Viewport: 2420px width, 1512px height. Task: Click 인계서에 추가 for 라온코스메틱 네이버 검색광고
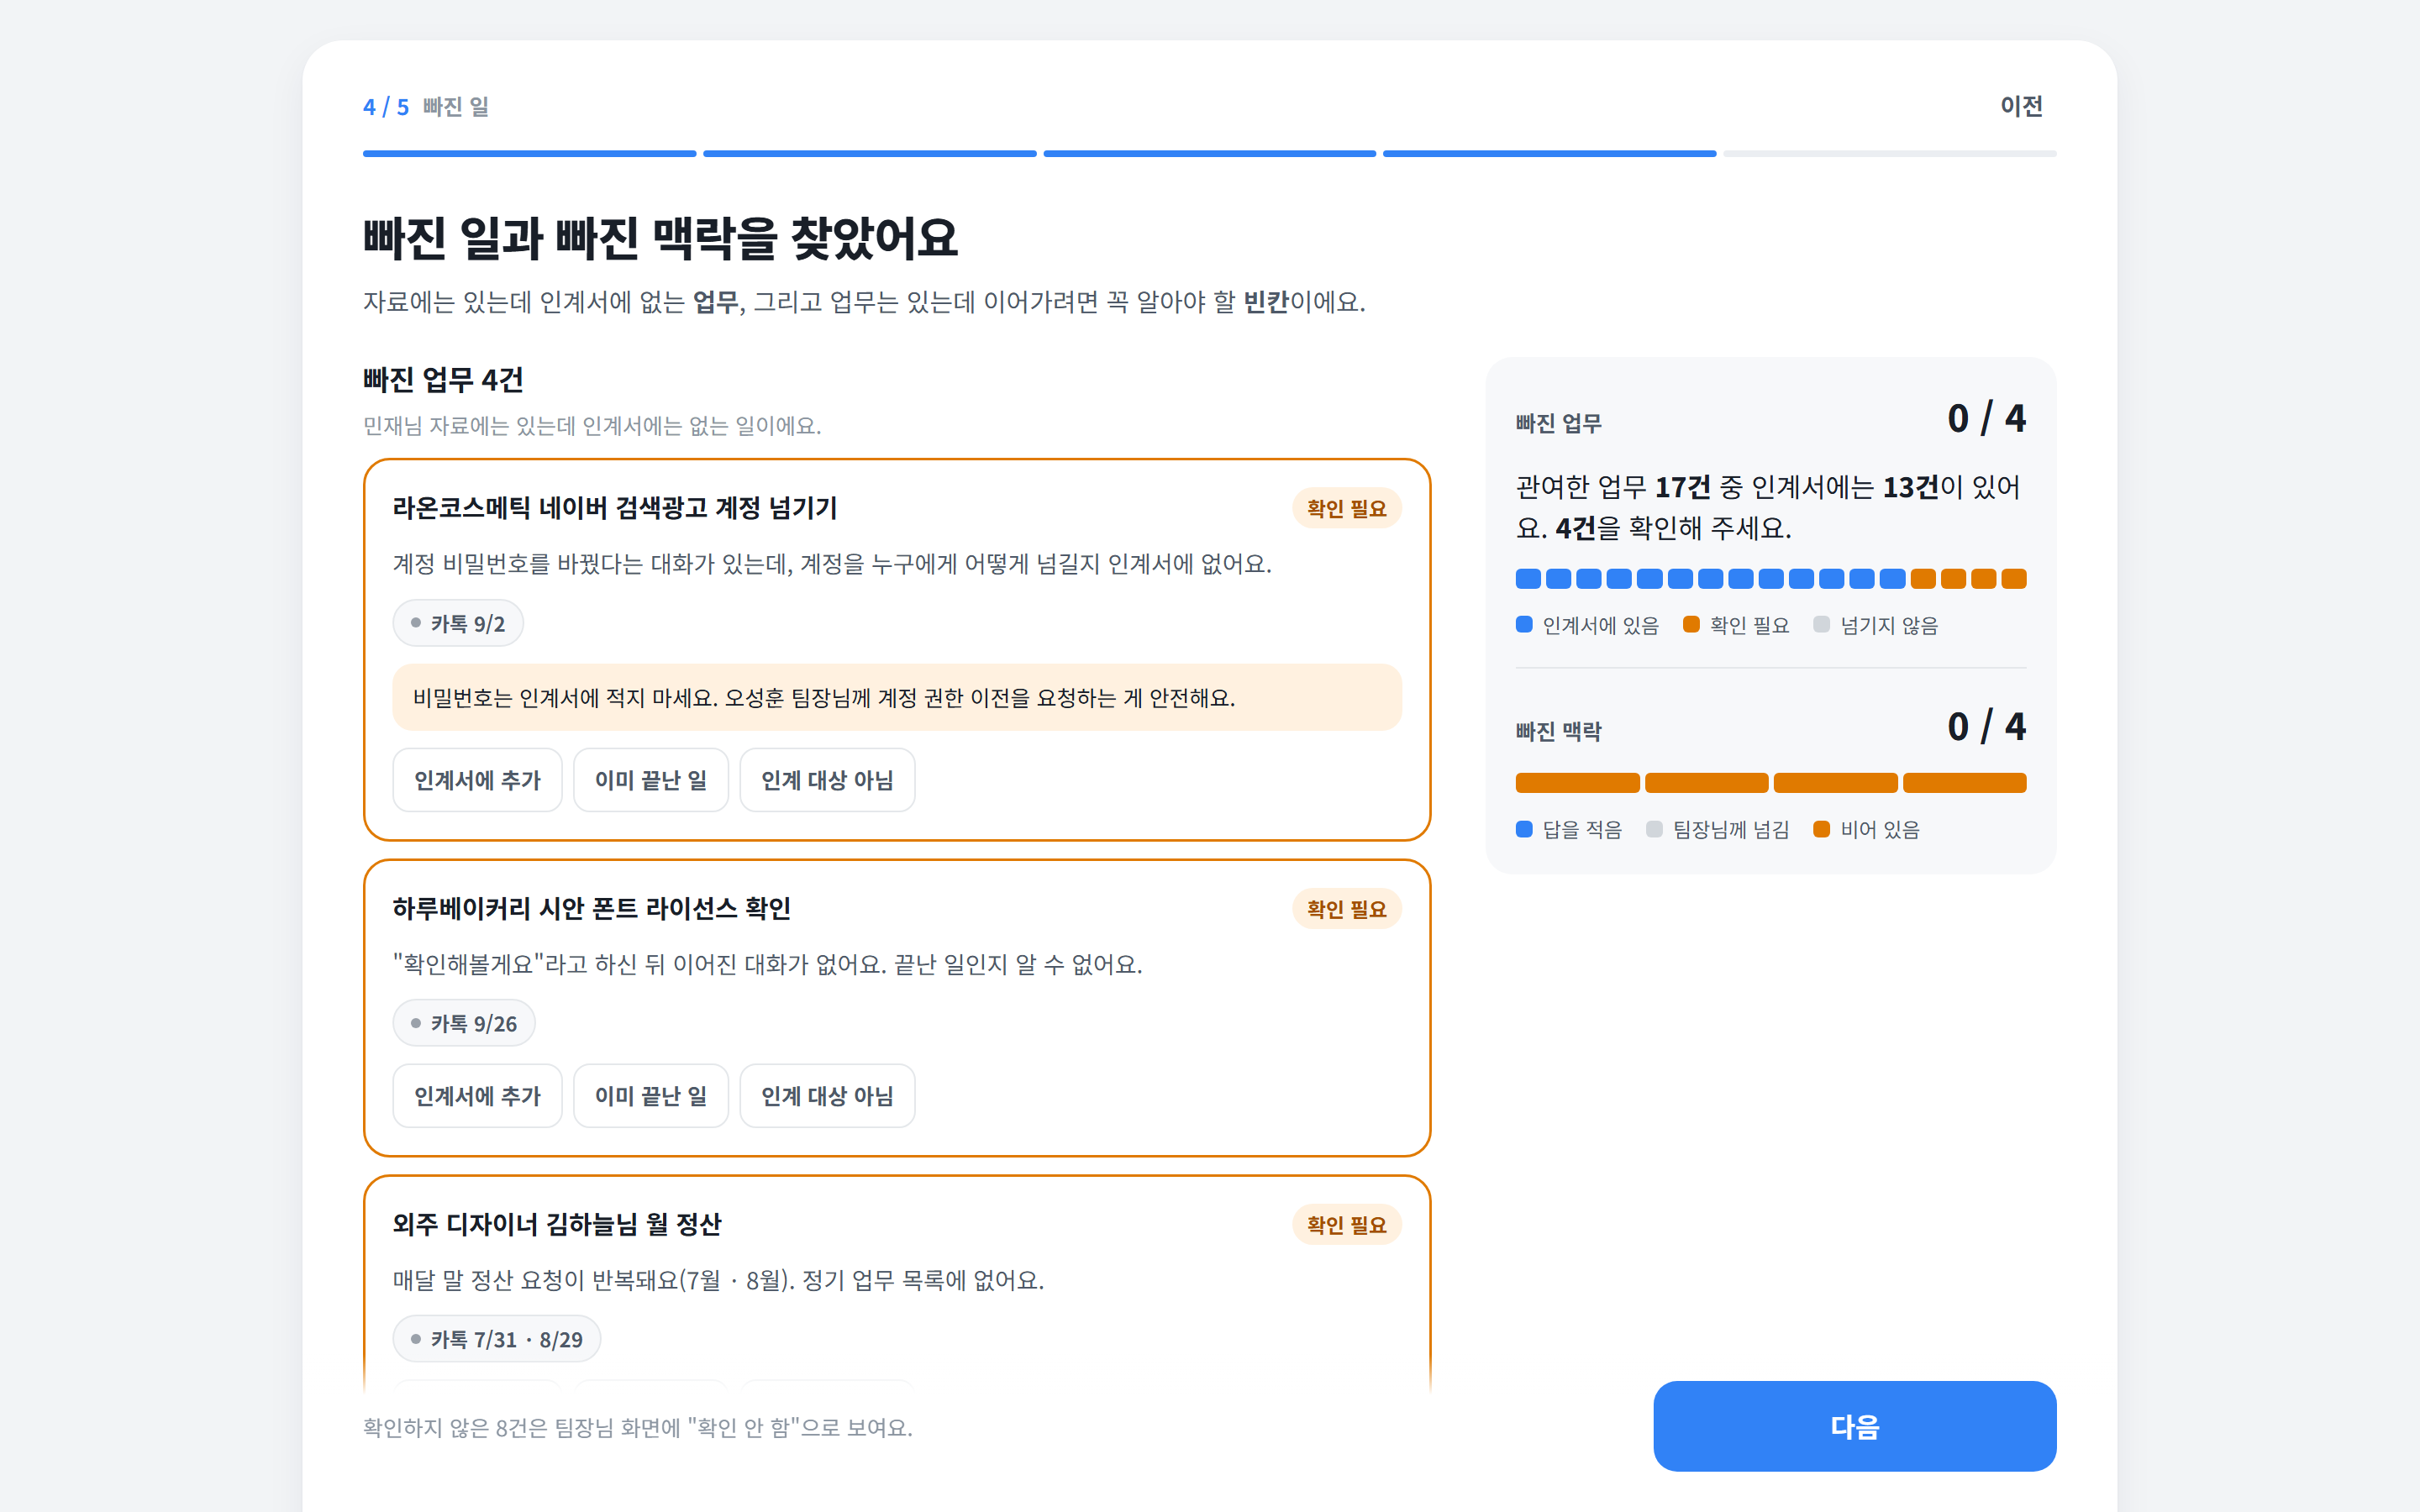477,780
